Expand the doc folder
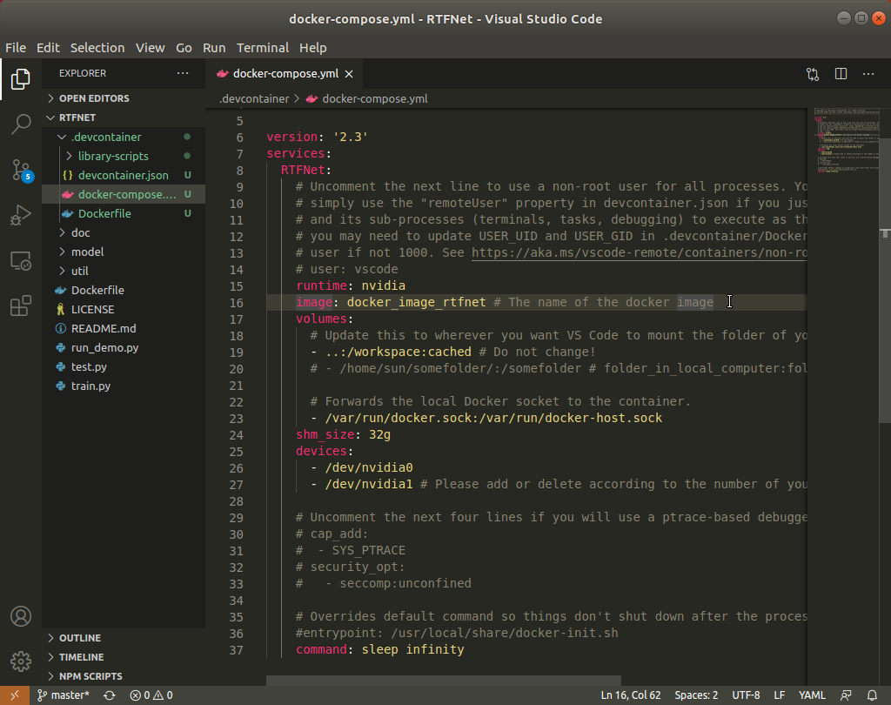Image resolution: width=891 pixels, height=705 pixels. (124, 232)
